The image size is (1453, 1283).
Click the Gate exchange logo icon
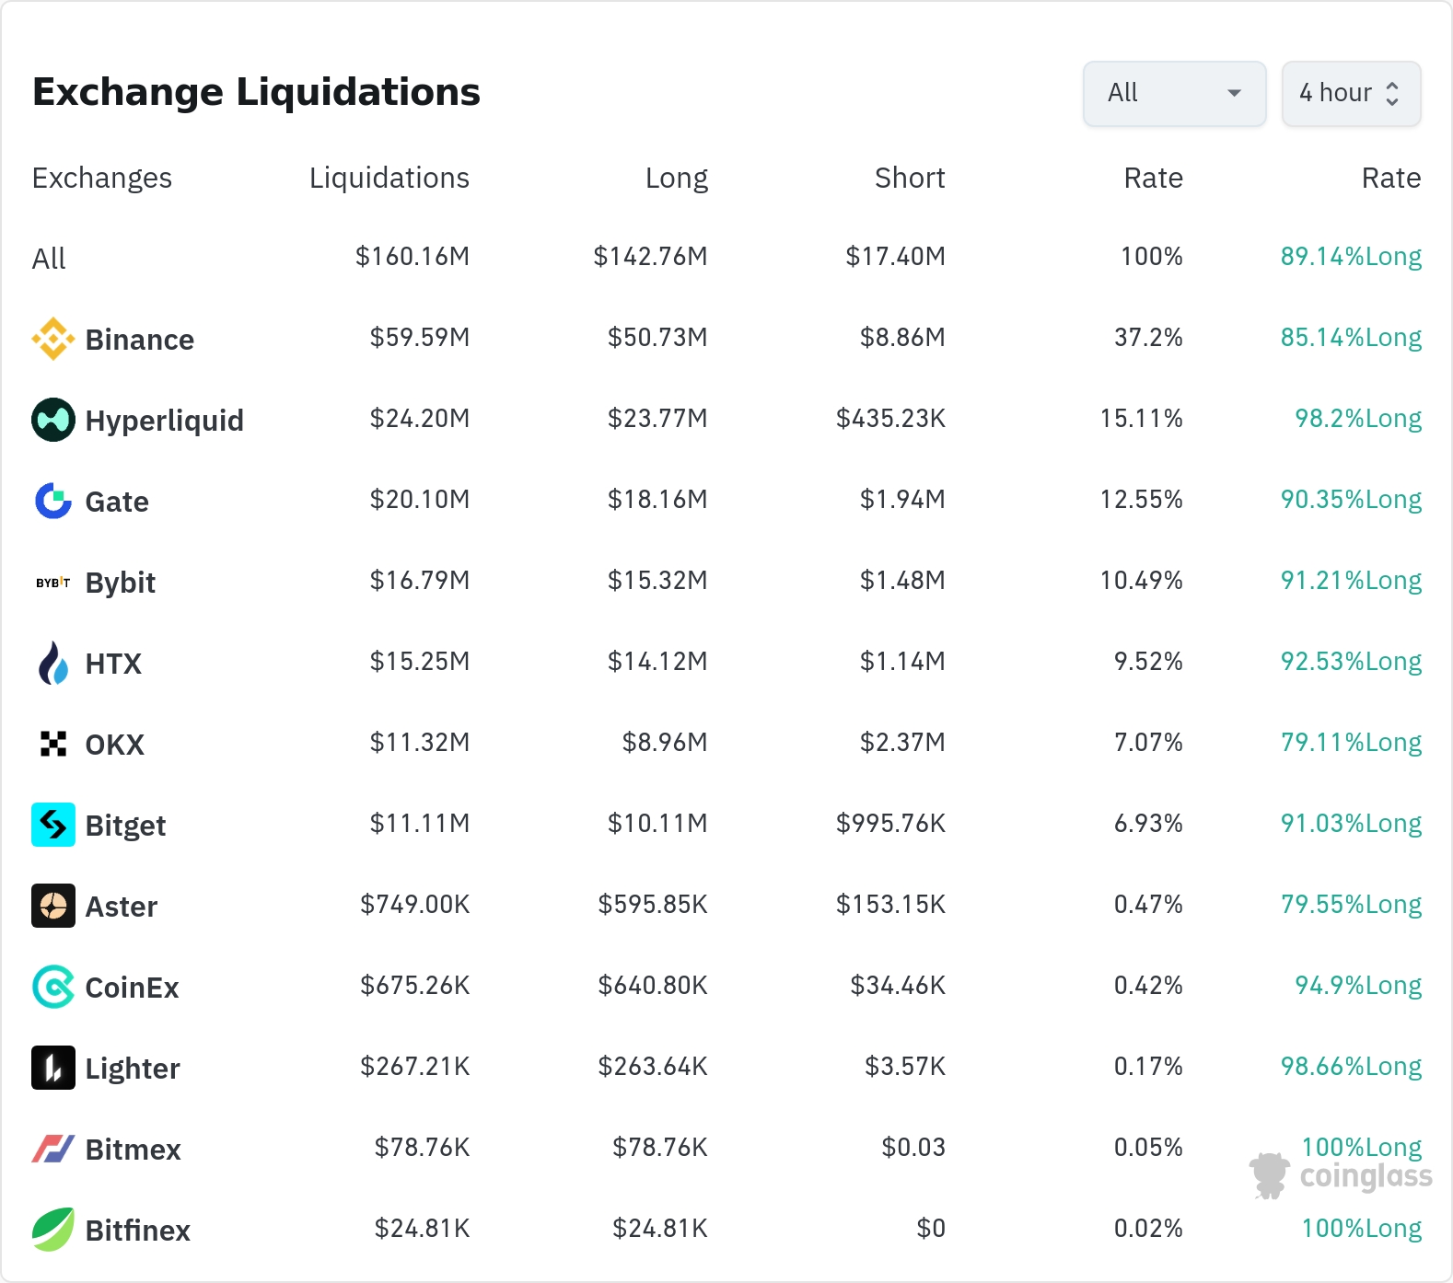(53, 501)
